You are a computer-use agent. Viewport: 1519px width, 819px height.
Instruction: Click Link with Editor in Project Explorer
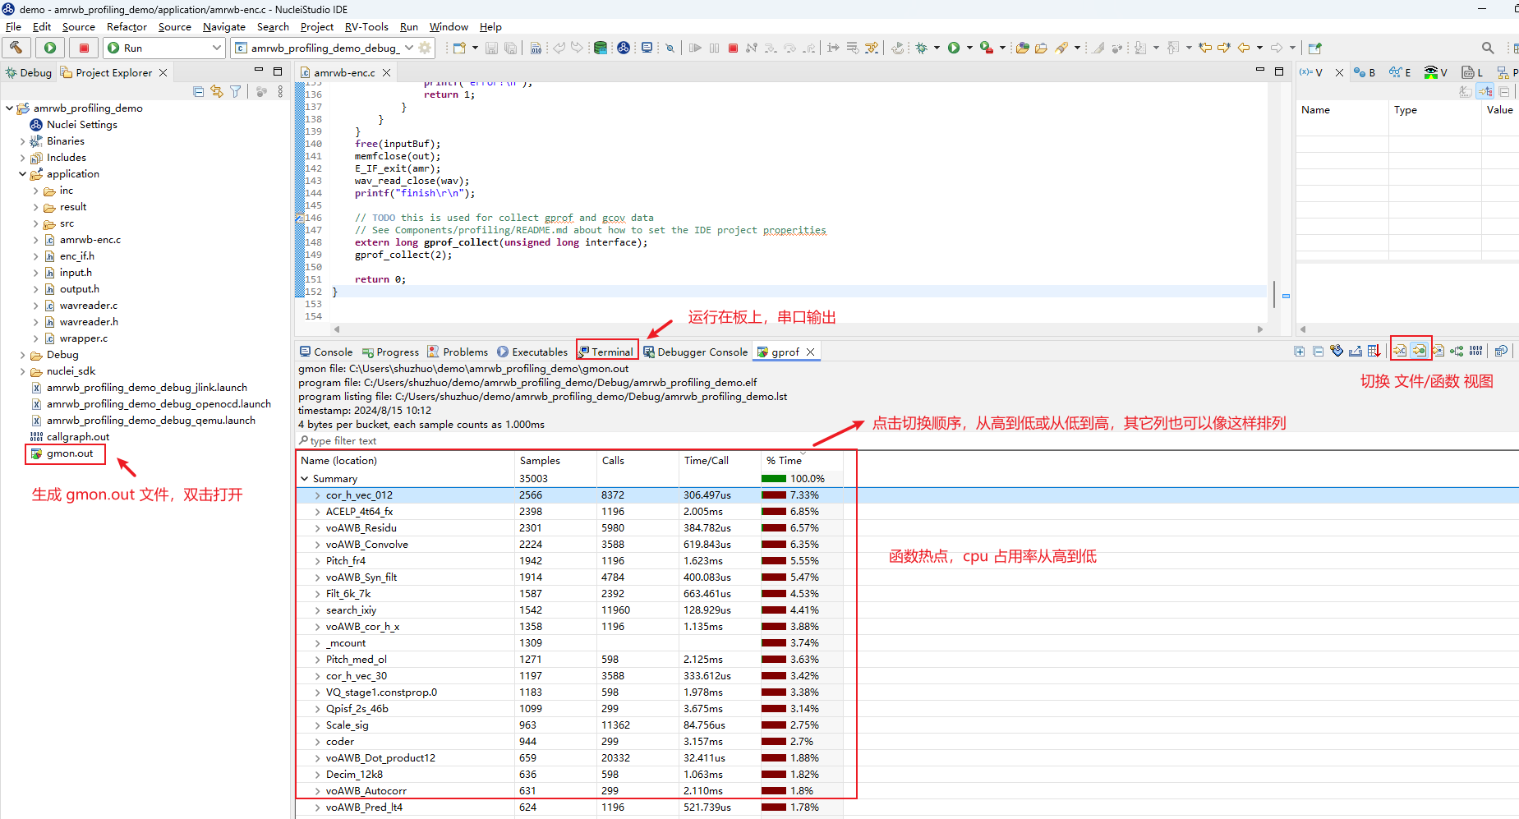click(x=217, y=91)
